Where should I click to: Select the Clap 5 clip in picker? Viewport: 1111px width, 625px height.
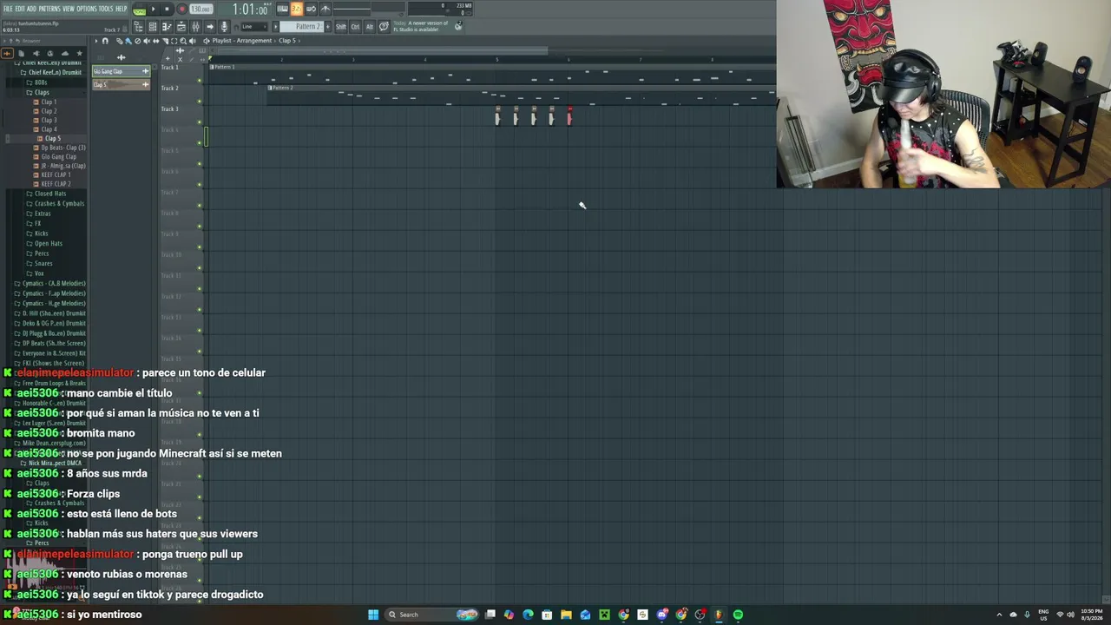[122, 84]
